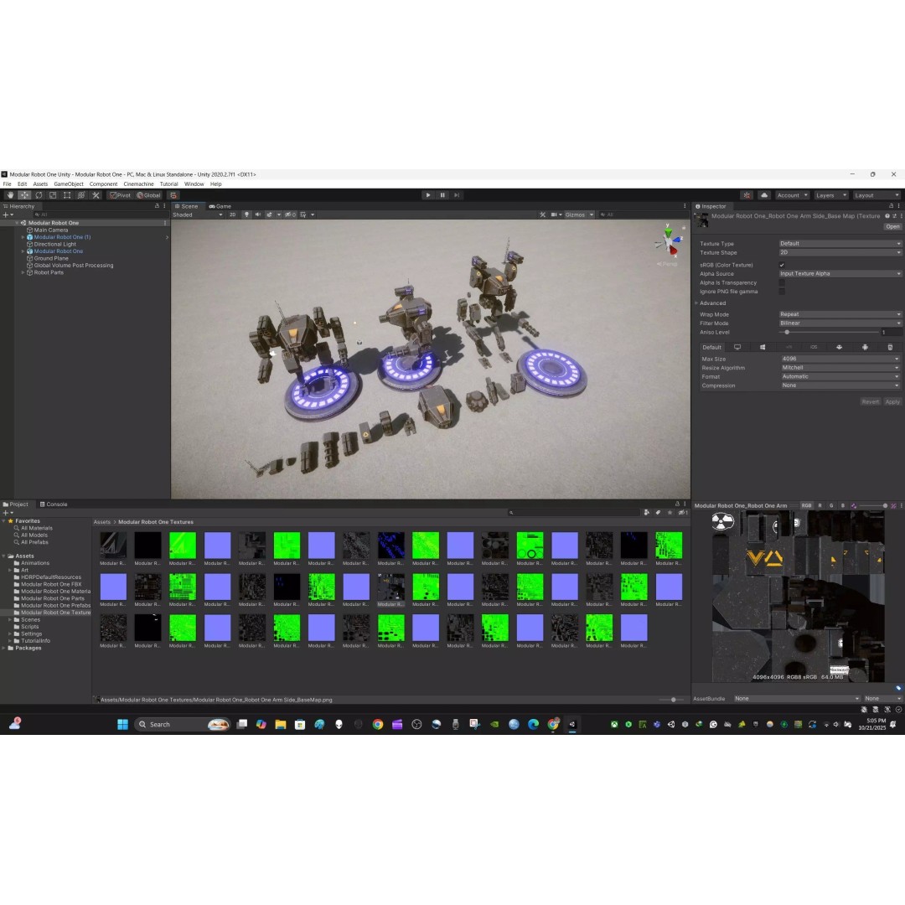Open the Compression dropdown
Screen dimensions: 905x905
coord(840,385)
